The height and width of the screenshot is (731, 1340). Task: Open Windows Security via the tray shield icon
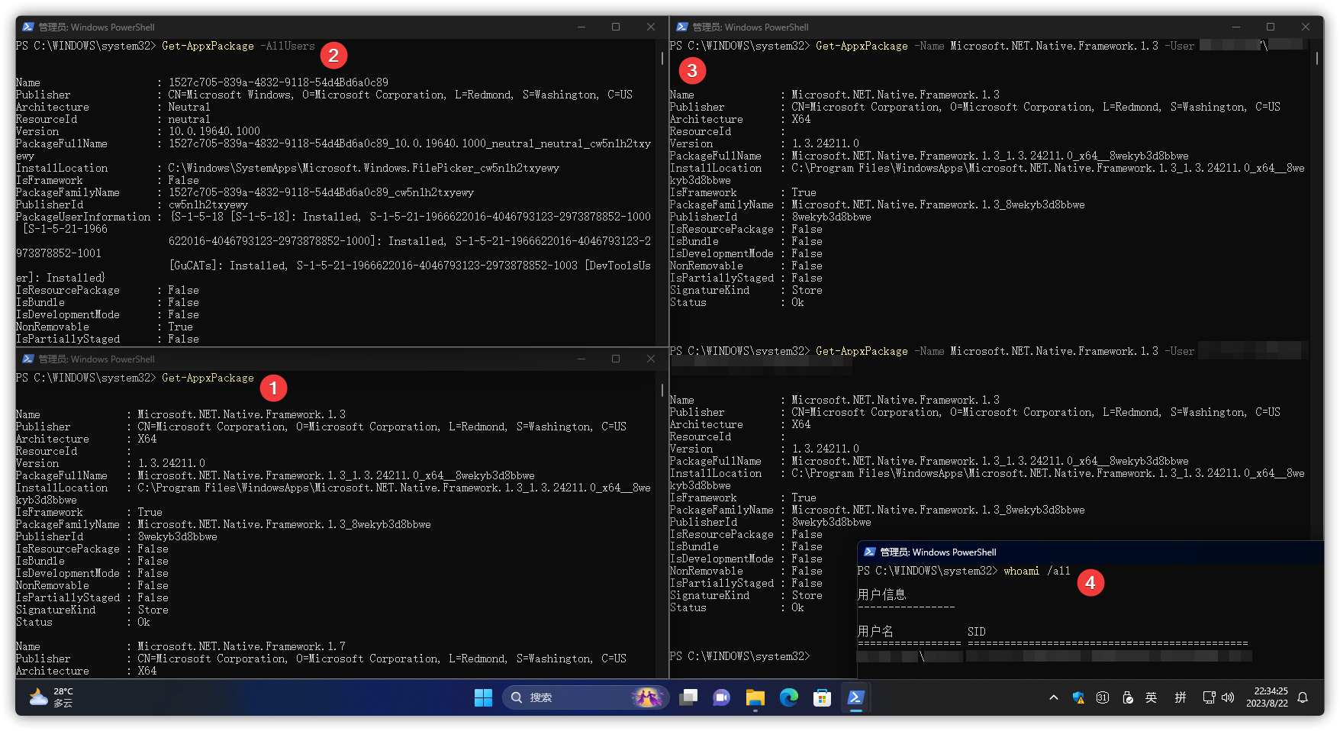[1078, 697]
